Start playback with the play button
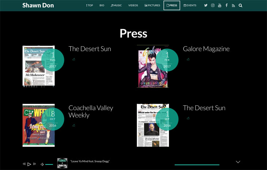Viewport: 267px width, 170px height. [29, 164]
